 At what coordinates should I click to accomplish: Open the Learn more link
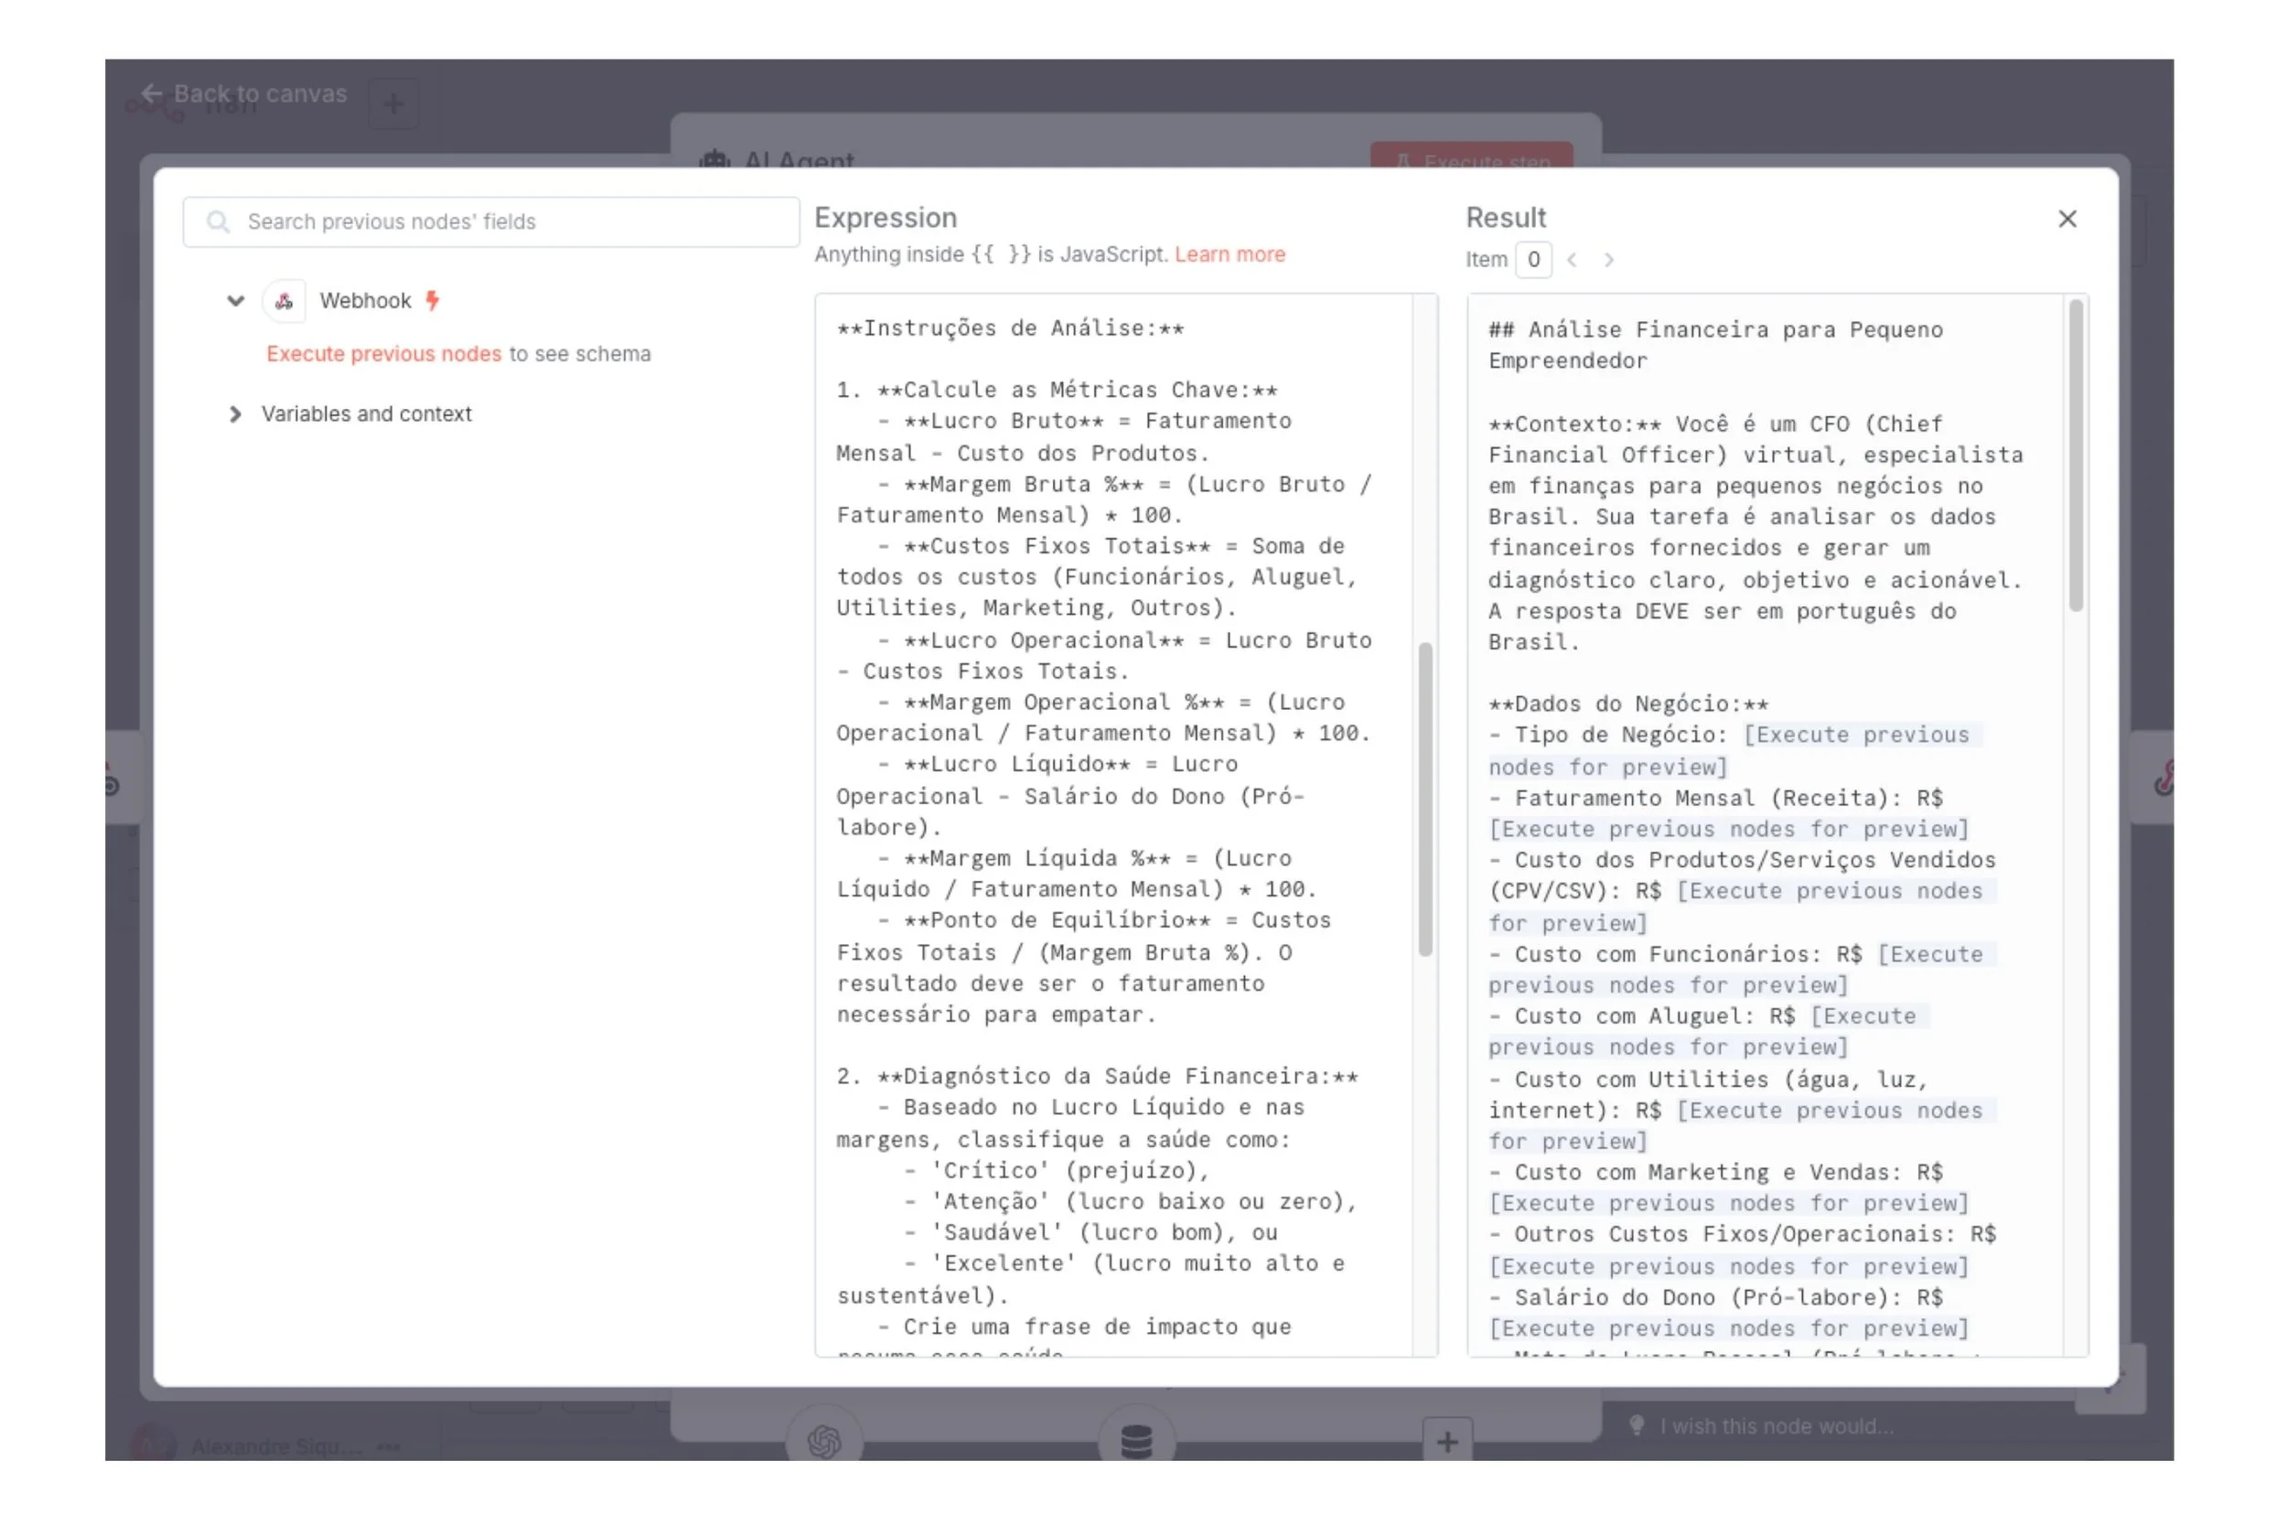pos(1229,255)
